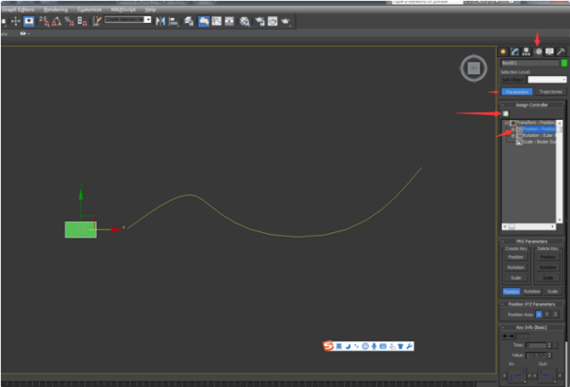This screenshot has width=570, height=387.
Task: Open the Selection Level dropdown
Action: (x=547, y=80)
